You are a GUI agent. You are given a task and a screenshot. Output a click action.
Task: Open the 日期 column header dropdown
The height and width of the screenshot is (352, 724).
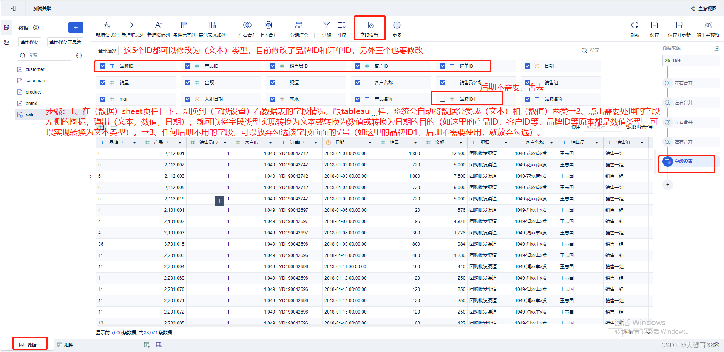[370, 143]
